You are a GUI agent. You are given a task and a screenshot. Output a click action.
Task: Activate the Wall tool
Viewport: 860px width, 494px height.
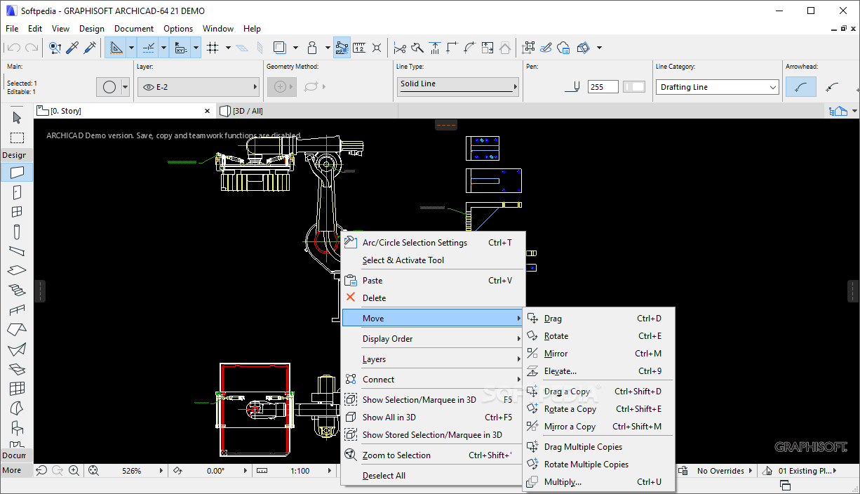(x=17, y=172)
